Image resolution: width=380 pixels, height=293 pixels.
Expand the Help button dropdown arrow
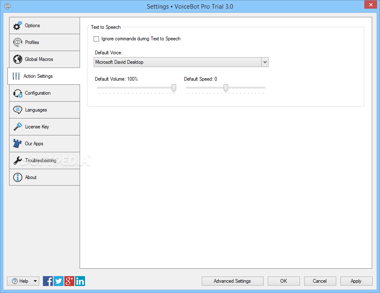[x=35, y=281]
